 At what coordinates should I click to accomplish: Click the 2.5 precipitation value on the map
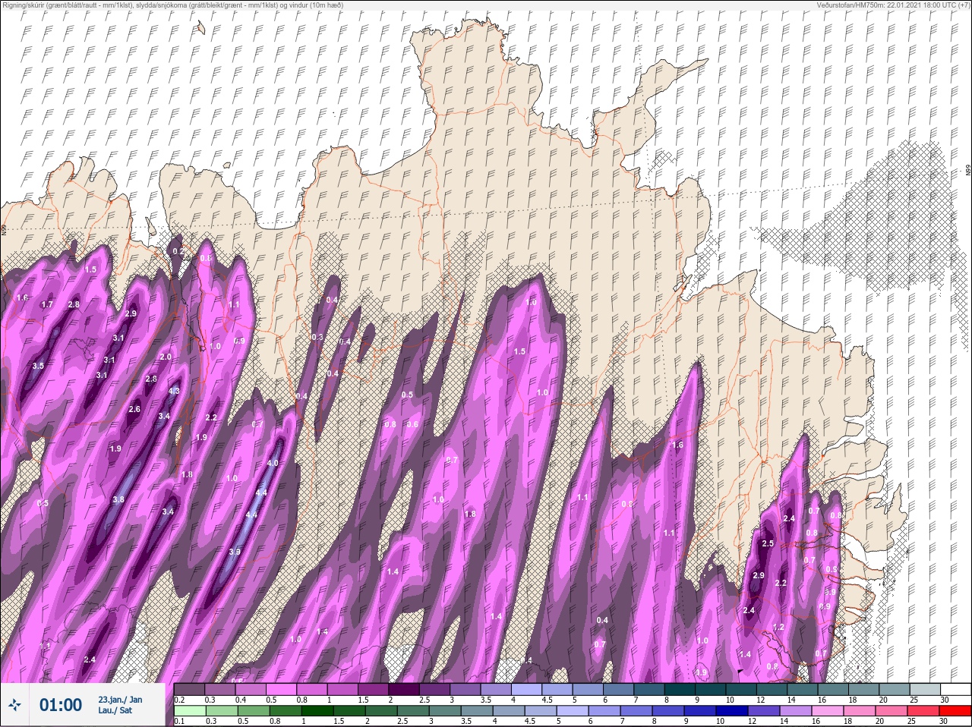coord(768,543)
